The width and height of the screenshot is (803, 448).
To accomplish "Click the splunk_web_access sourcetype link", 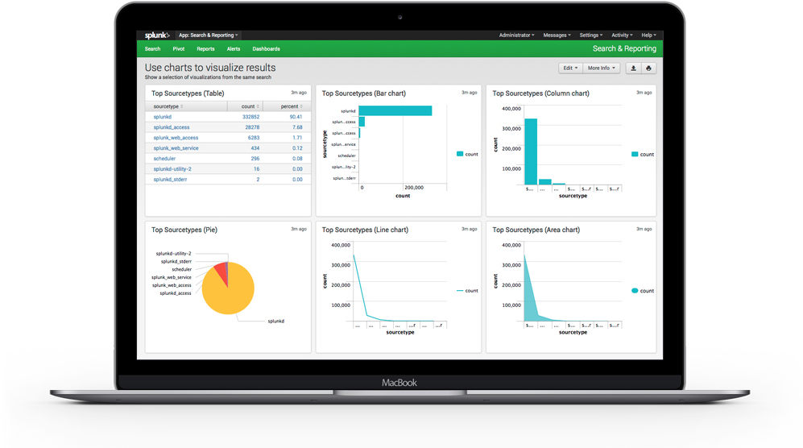I will pyautogui.click(x=176, y=138).
